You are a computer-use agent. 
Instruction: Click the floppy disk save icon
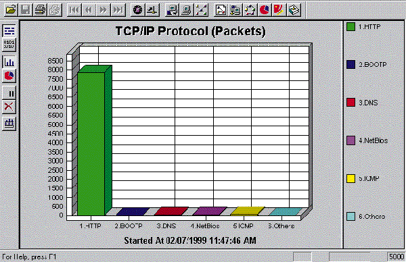(x=26, y=10)
